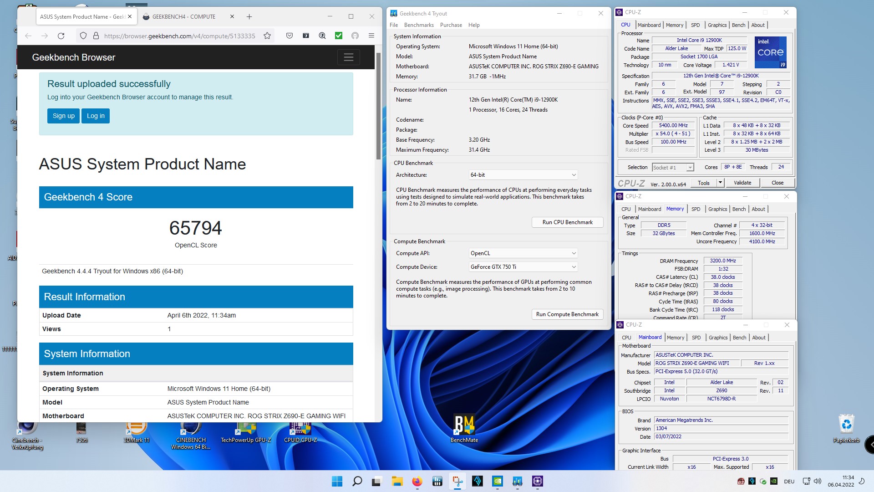This screenshot has width=874, height=492.
Task: Open the Papierkorb recycle bin
Action: pos(846,429)
